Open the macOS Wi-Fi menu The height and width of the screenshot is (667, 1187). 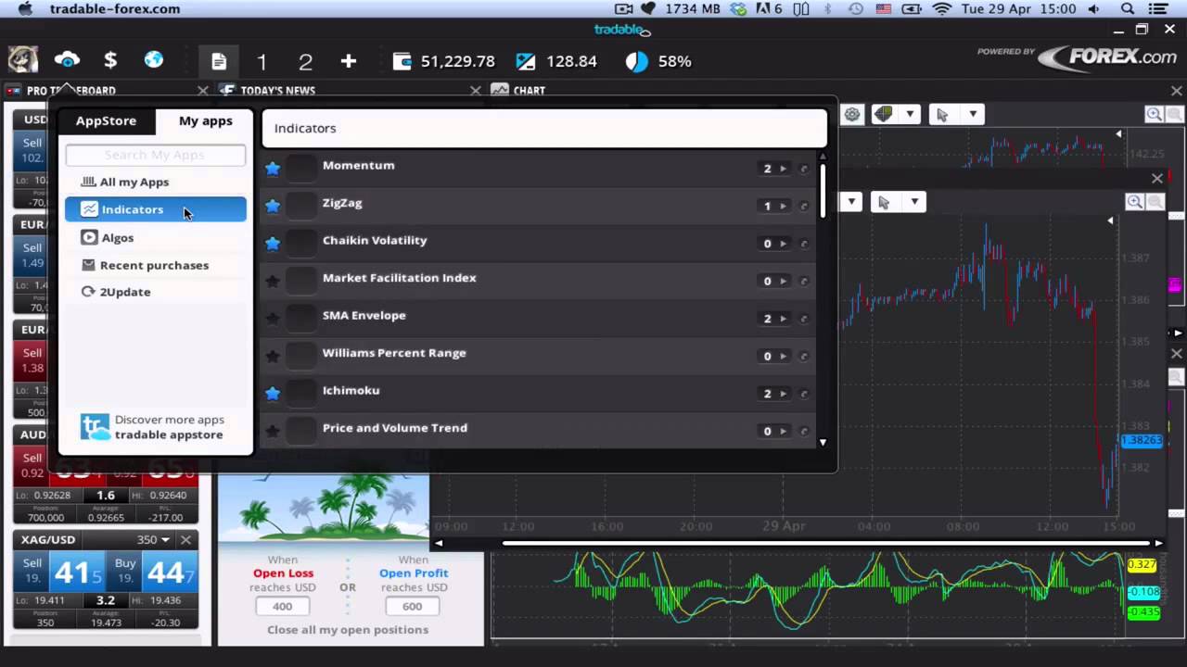point(942,8)
